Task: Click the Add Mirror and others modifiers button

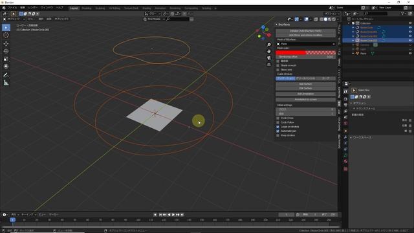Action: pos(306,35)
